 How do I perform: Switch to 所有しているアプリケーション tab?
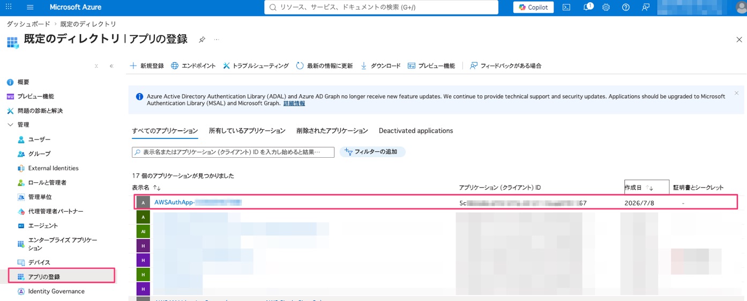point(247,131)
